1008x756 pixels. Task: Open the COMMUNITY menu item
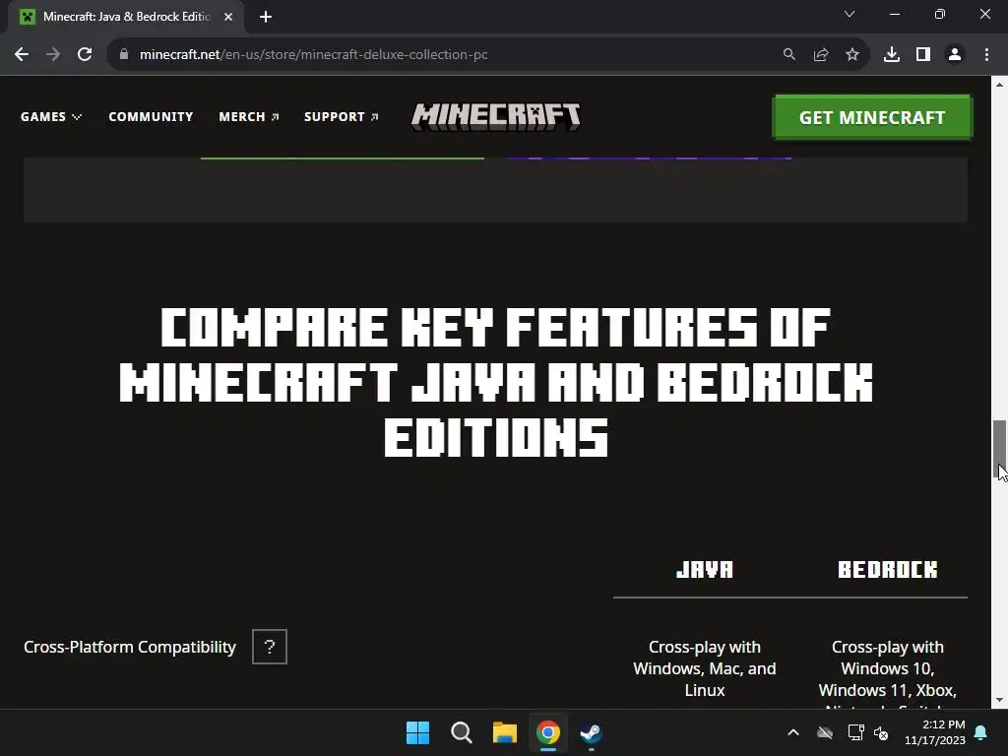[151, 117]
